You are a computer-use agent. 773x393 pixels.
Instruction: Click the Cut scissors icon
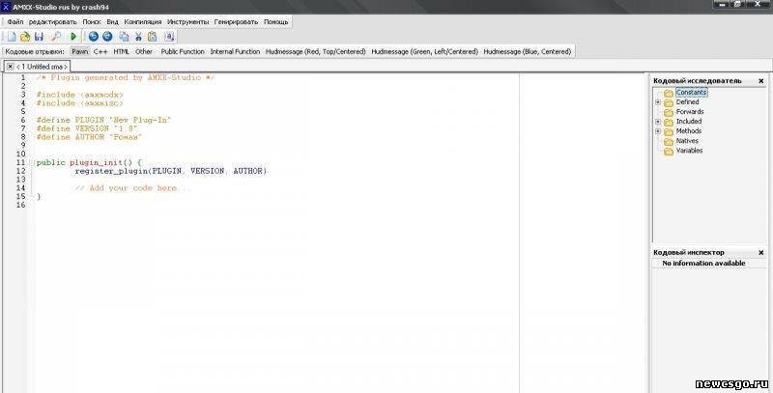(138, 36)
